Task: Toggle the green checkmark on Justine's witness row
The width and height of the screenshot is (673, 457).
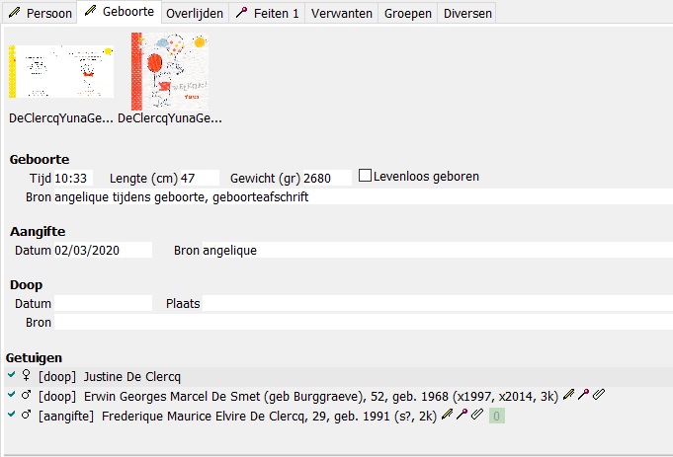Action: point(10,376)
